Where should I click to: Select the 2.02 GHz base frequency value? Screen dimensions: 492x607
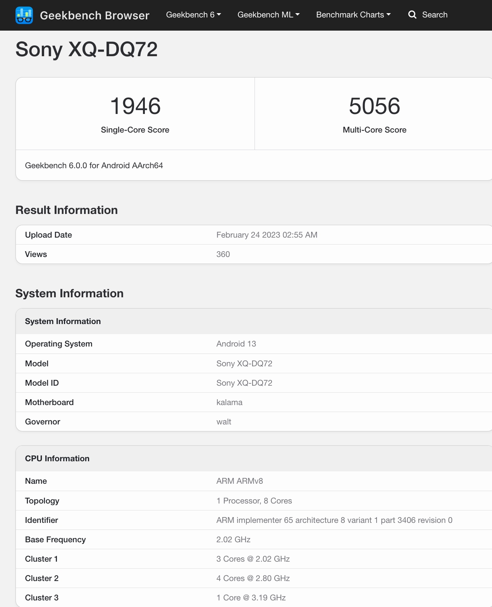(234, 540)
